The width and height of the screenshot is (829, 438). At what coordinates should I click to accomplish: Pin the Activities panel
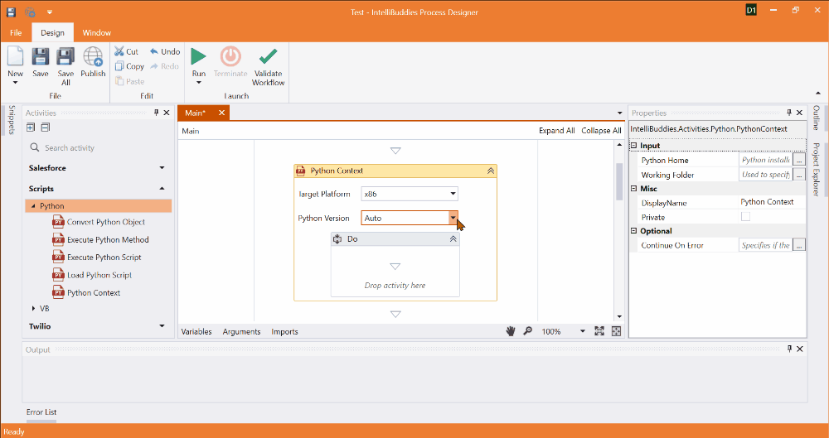(x=156, y=113)
